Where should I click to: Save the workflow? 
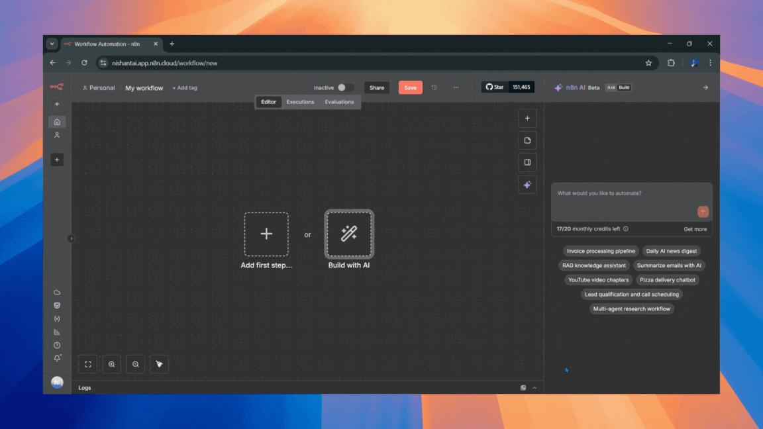pos(410,87)
